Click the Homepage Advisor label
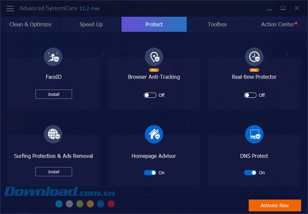This screenshot has height=214, width=308. [154, 156]
